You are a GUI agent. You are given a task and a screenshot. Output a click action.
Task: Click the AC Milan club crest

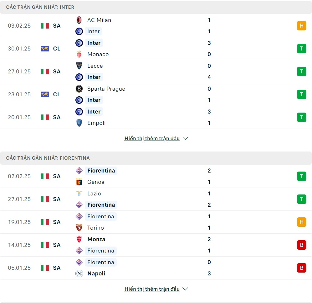point(79,20)
